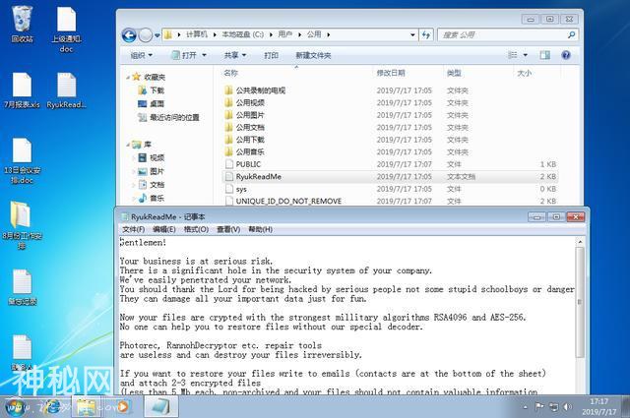Open Windows Media Player from taskbar
Image resolution: width=630 pixels, height=418 pixels.
point(122,407)
